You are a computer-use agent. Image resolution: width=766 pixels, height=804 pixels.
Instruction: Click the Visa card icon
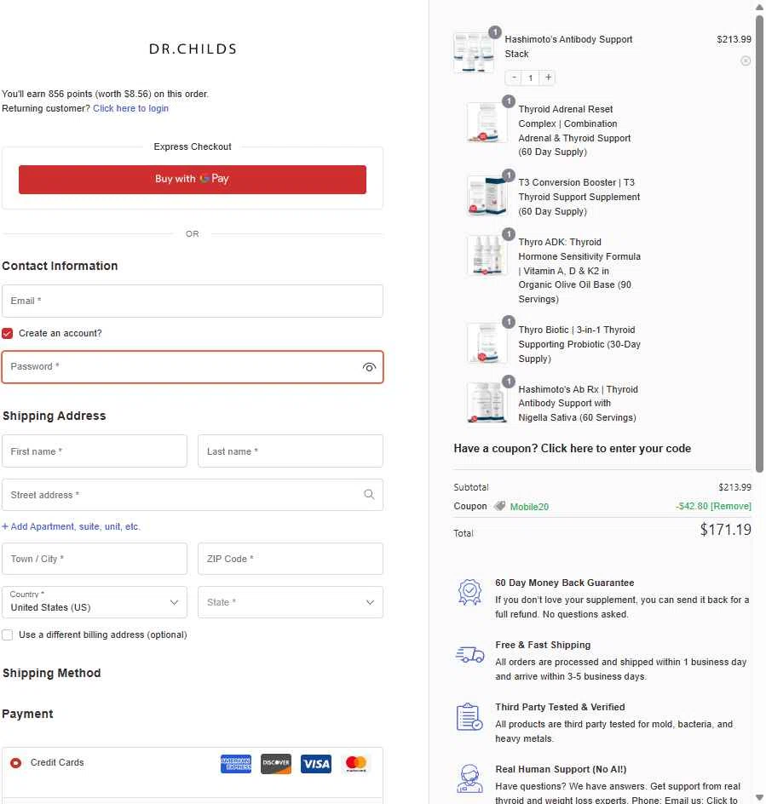point(315,763)
